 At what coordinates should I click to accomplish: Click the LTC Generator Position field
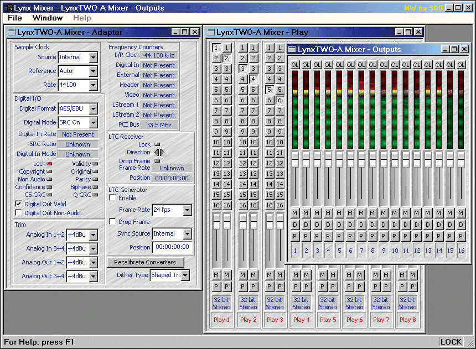click(172, 247)
